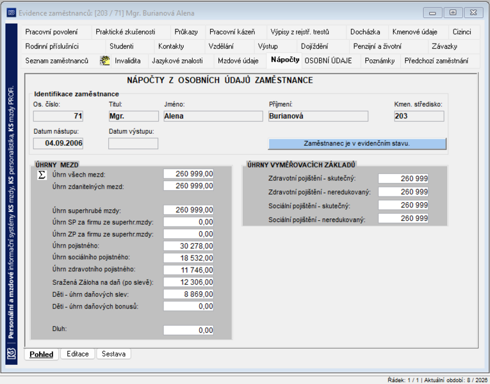Select the Pohled bottom tab
Viewport: 490px width, 384px height.
(x=41, y=355)
